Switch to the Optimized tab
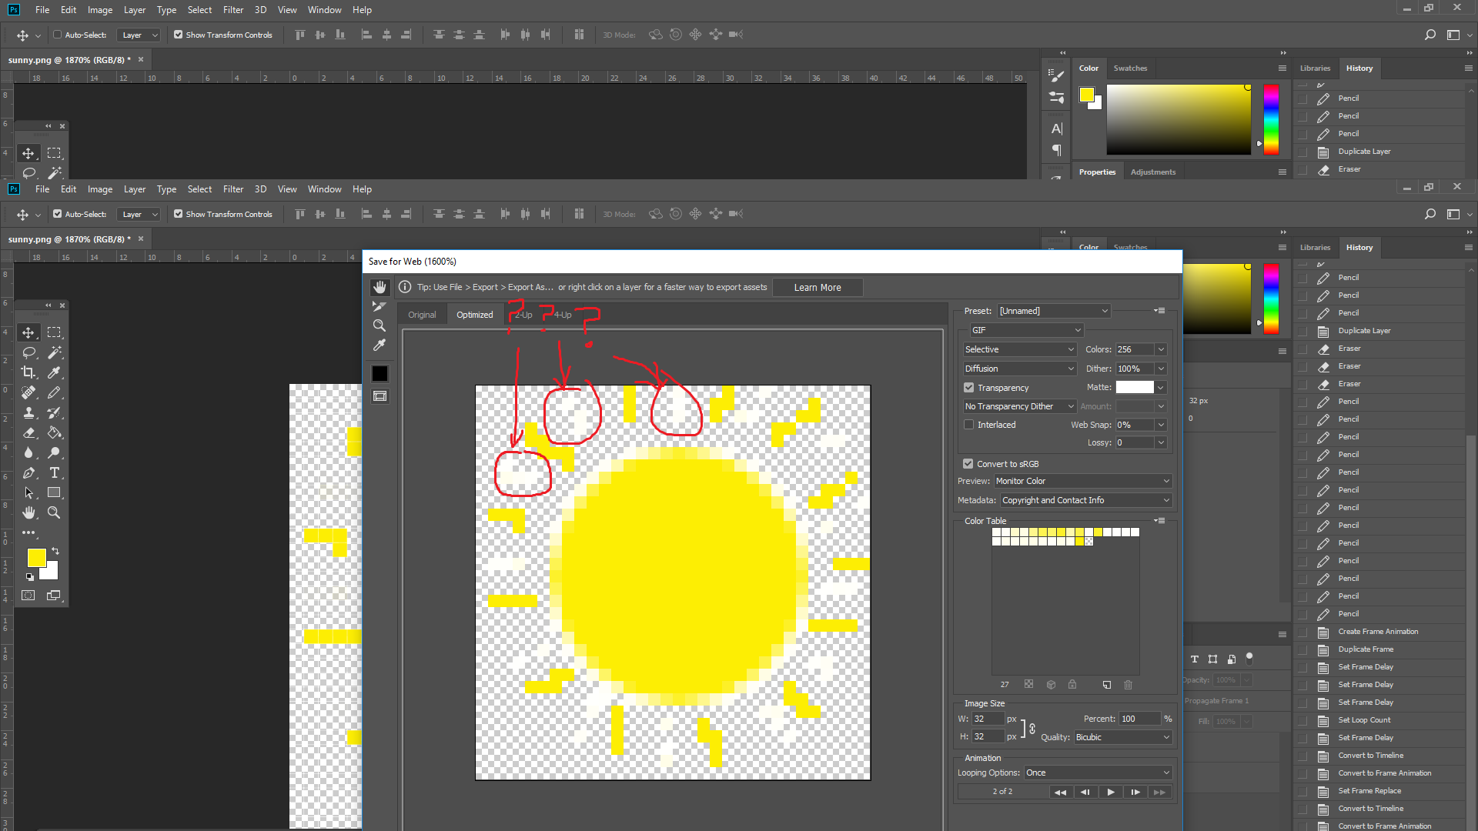This screenshot has height=831, width=1478. point(475,315)
